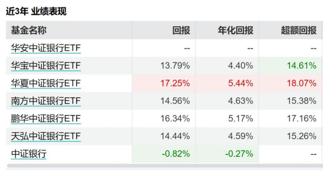Click the -0.27% annualized return cell
The image size is (323, 173).
click(239, 154)
